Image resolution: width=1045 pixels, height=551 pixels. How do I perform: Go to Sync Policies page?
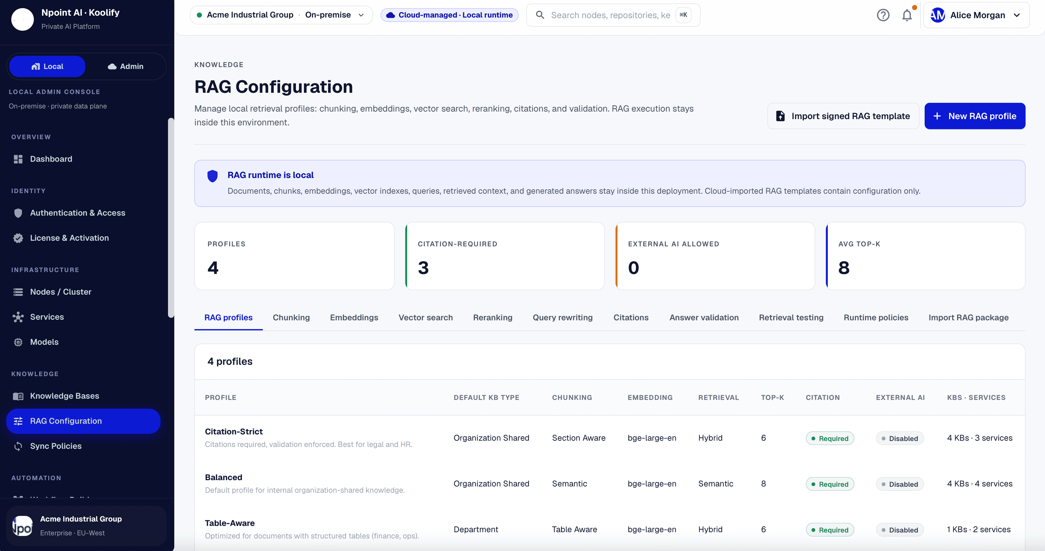pos(83,446)
